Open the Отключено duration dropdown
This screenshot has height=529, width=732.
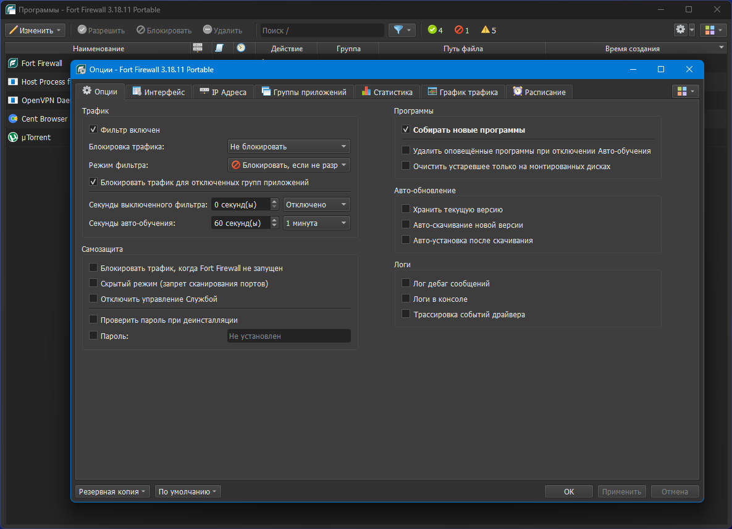(316, 205)
